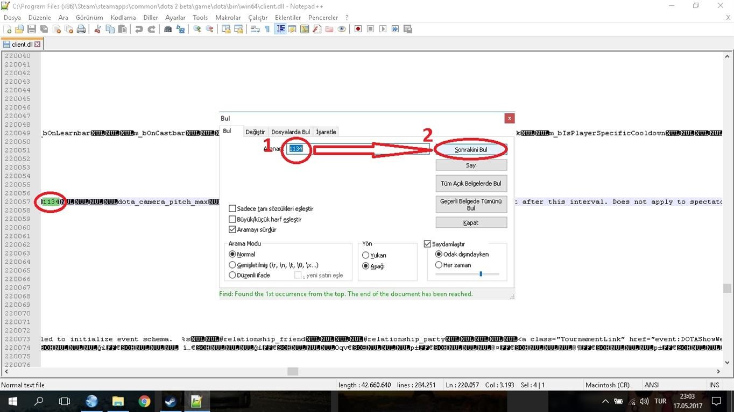
Task: Toggle the file monitoring eye icon
Action: 342,29
